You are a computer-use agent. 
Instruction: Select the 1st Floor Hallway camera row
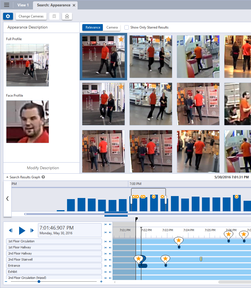(54, 247)
